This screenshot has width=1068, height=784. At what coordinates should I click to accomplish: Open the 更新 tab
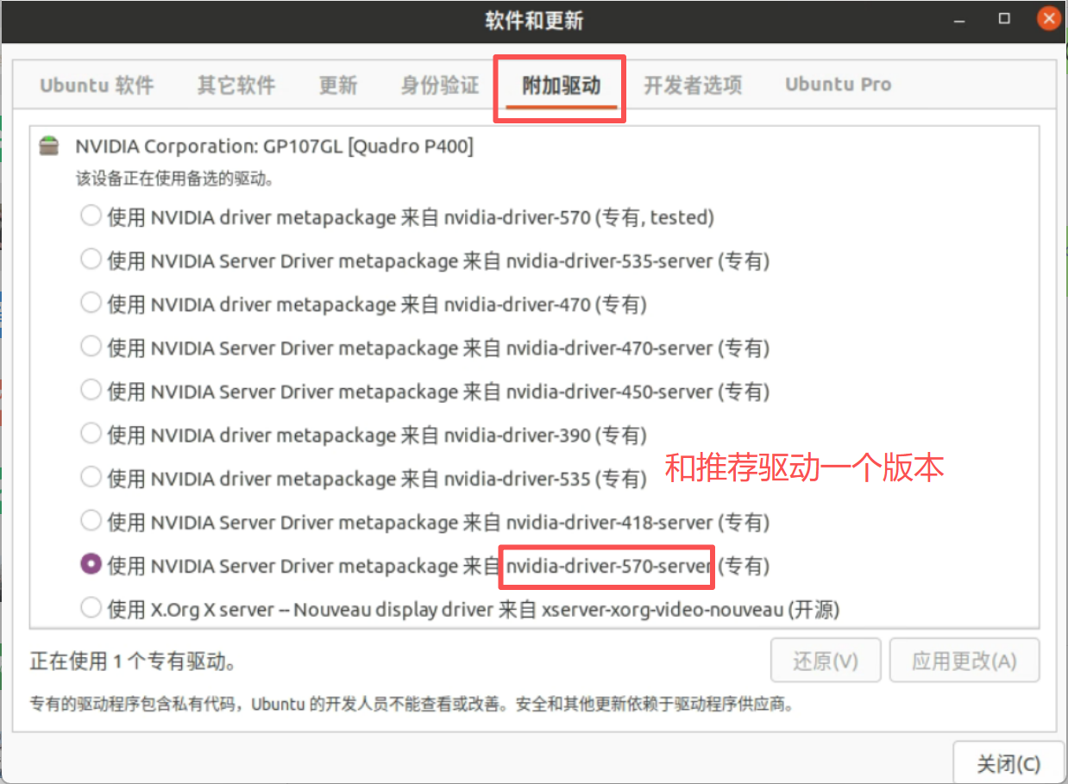(x=338, y=85)
